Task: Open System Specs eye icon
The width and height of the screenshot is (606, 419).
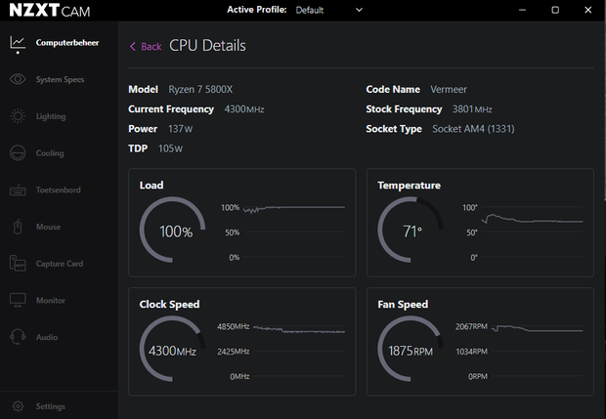Action: tap(18, 79)
